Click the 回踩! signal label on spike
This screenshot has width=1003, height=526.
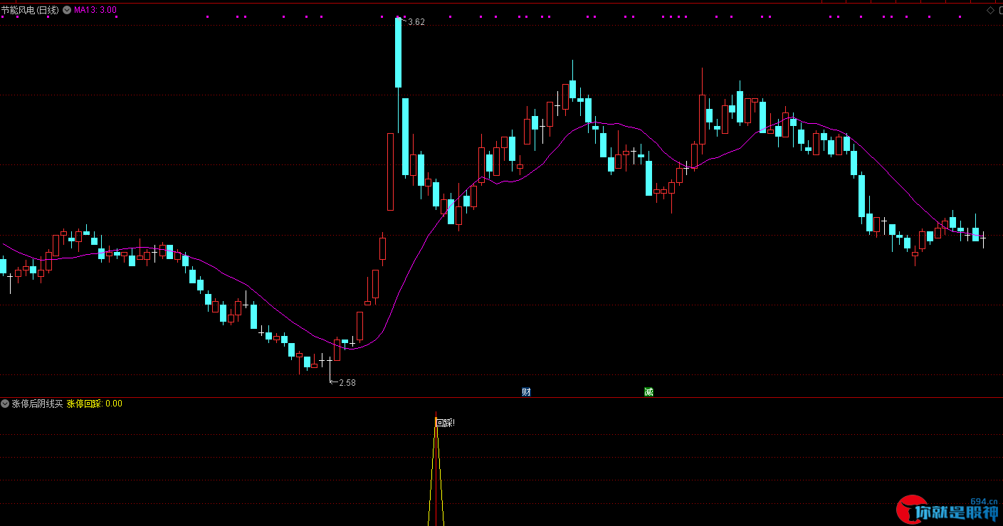pos(445,423)
